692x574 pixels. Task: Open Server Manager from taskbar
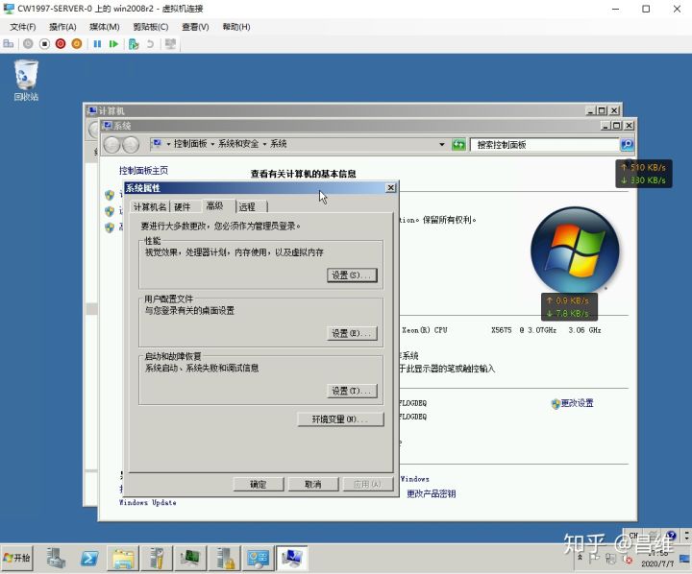pos(56,558)
